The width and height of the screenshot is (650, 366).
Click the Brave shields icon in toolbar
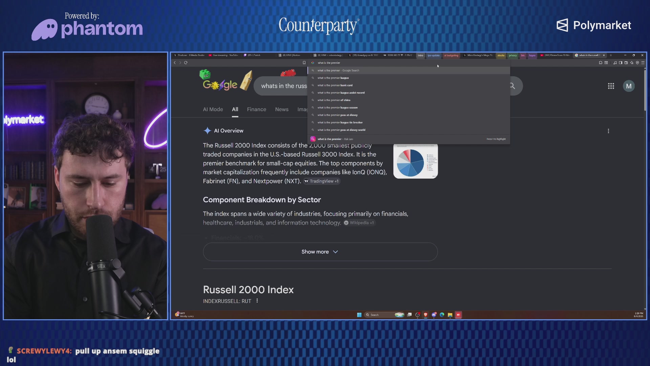pyautogui.click(x=637, y=63)
